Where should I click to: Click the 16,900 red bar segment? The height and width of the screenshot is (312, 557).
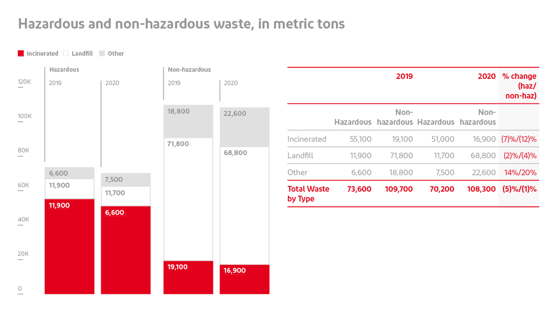coord(244,279)
